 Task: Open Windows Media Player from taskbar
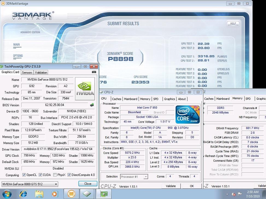pos(55,194)
